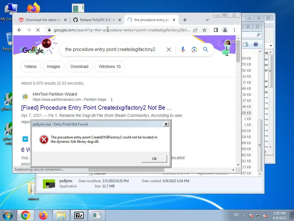Open Firefox desktop shortcut
This screenshot has height=221, width=294.
[33, 8]
